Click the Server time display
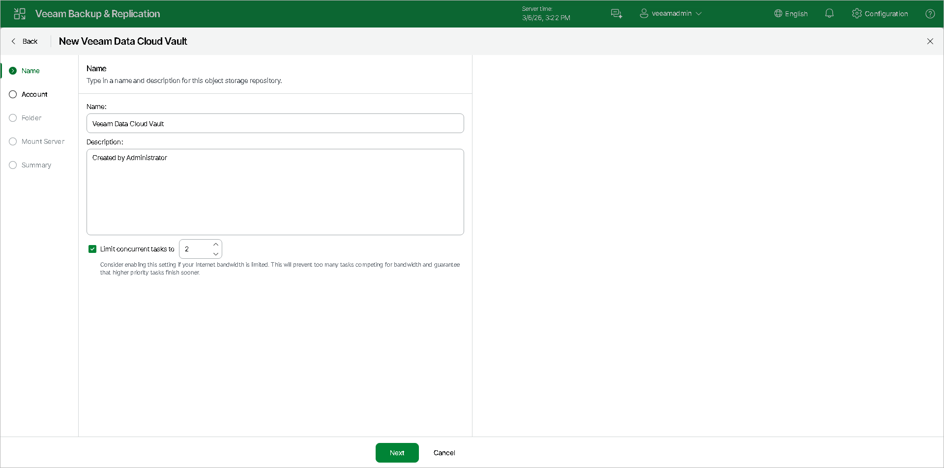 [546, 14]
